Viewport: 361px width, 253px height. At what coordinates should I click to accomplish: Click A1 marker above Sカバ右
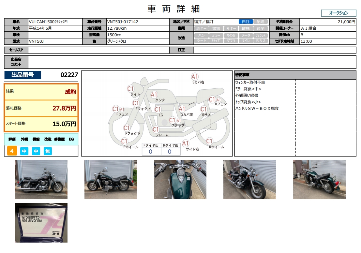point(195,77)
